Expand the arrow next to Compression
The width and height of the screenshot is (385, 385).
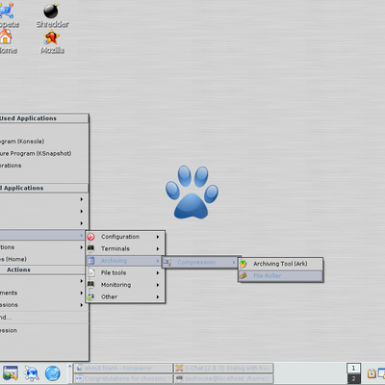[x=234, y=263]
